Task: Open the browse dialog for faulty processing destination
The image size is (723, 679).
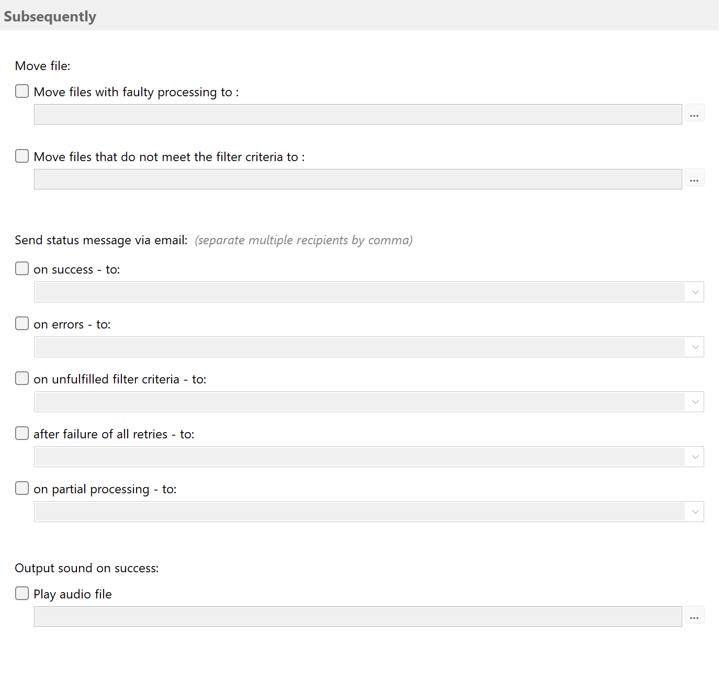Action: click(695, 112)
